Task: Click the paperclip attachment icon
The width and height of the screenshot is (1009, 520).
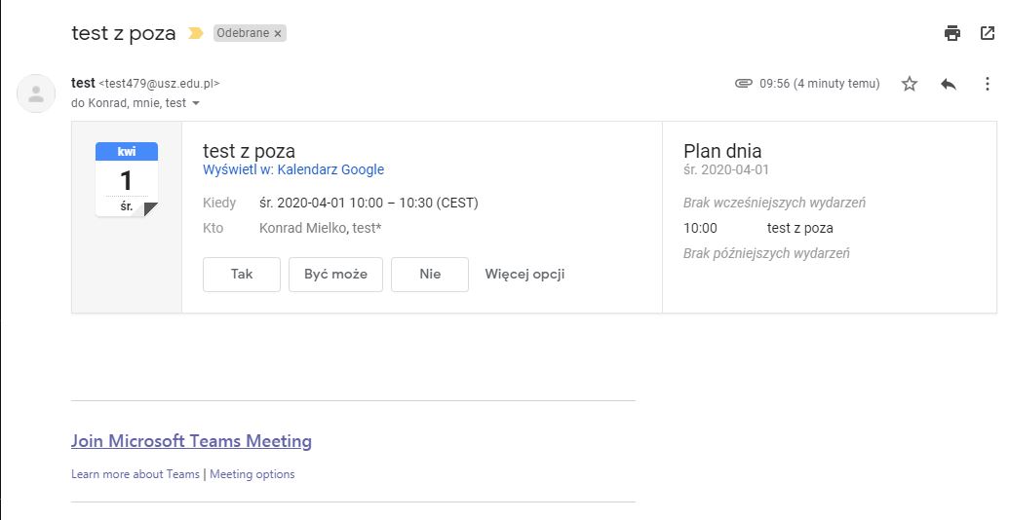Action: (744, 84)
